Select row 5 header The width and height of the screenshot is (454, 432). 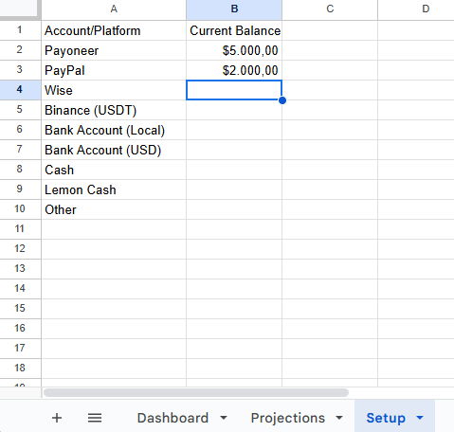click(20, 110)
